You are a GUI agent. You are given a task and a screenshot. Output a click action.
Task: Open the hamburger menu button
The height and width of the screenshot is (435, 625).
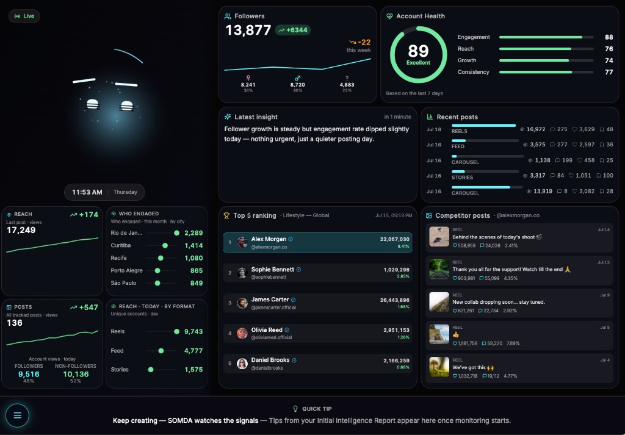pyautogui.click(x=17, y=415)
